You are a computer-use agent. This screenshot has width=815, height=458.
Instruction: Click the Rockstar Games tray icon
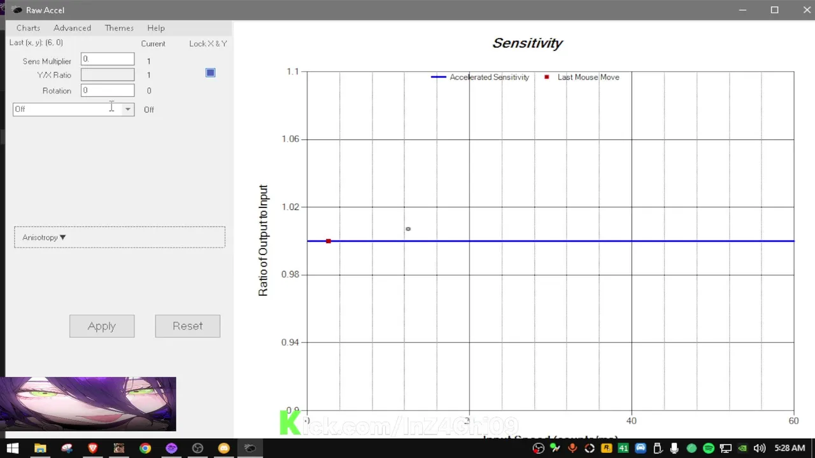606,448
